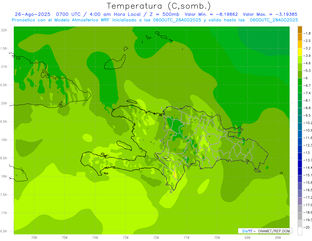Click the '75W' longitude label
Viewport: 312px width, 241px height.
(x=64, y=237)
